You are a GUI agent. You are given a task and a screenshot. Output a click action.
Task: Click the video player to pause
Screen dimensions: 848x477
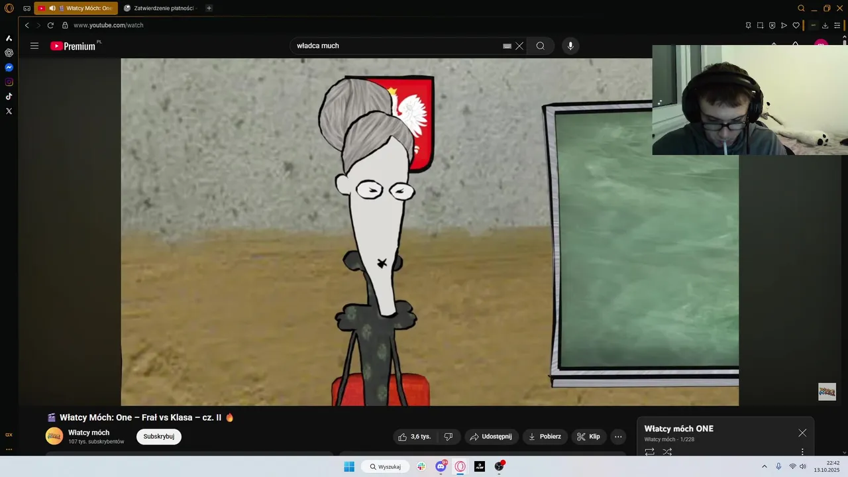429,232
